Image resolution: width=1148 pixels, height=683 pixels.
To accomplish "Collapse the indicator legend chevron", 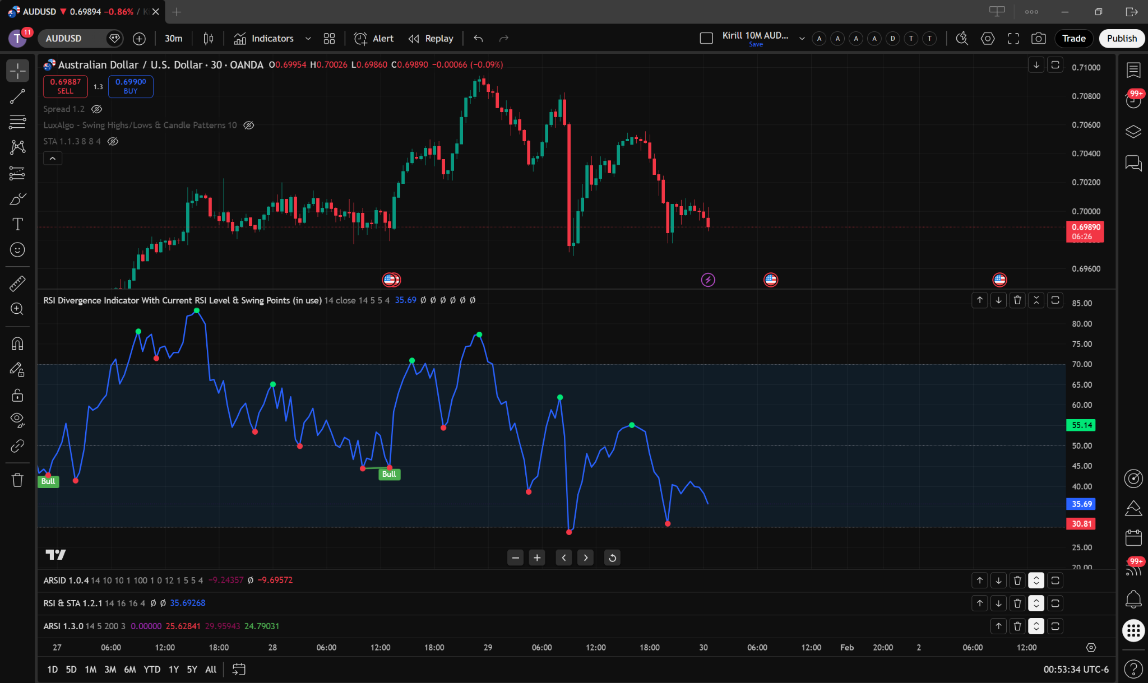I will [x=53, y=159].
